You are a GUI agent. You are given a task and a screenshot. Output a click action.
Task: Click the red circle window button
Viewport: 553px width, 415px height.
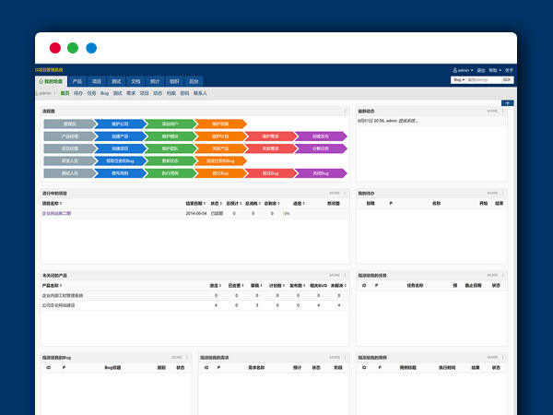point(55,48)
